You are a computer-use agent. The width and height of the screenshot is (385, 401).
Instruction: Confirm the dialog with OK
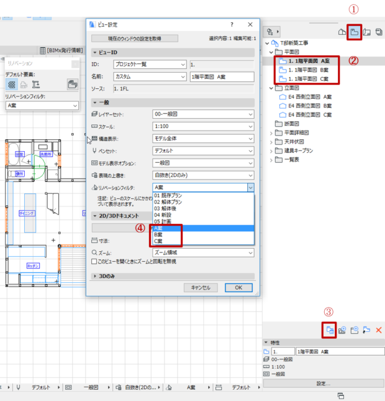238,288
